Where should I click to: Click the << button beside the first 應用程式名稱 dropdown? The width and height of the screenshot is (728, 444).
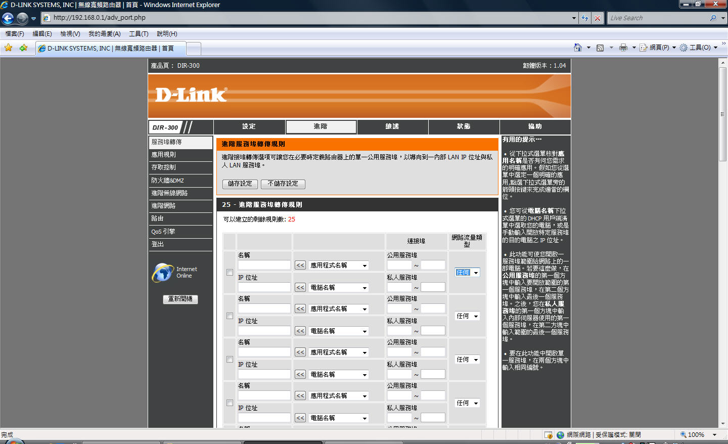click(x=300, y=265)
